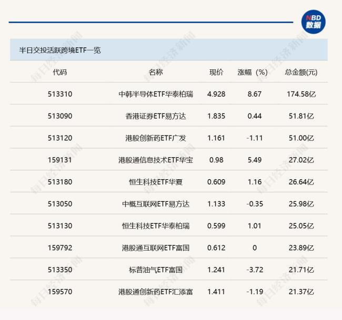Click amount 26.64亿
Screen dimensions: 342x320
pos(301,182)
